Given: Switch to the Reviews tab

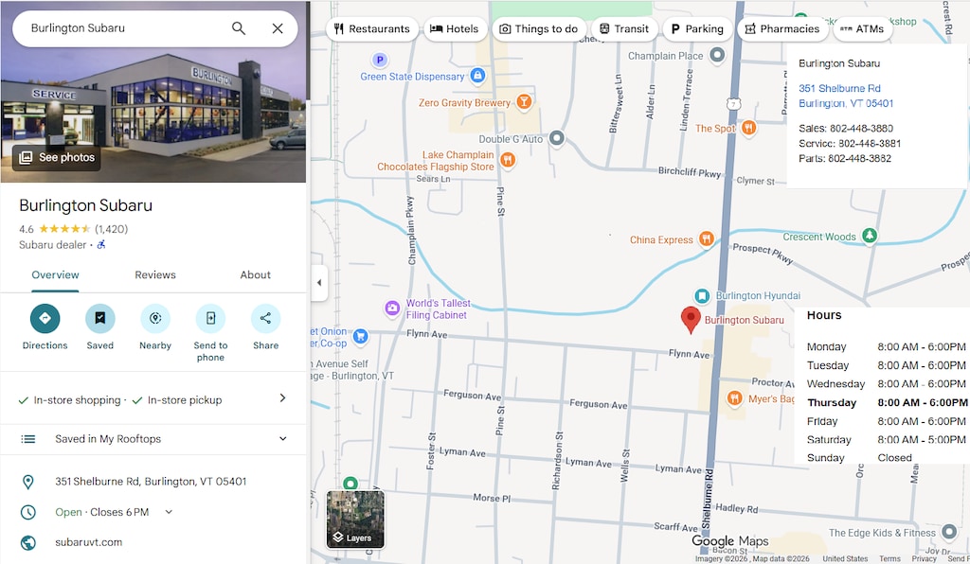Looking at the screenshot, I should click(x=155, y=275).
